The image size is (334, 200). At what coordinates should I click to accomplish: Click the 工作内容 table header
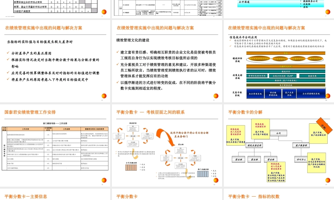[x=26, y=129]
